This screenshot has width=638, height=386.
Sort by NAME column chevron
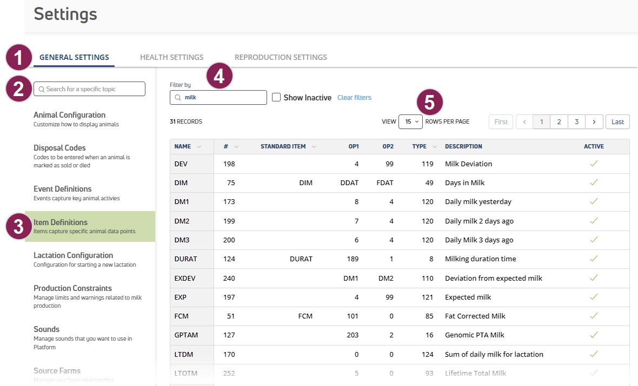tap(199, 147)
